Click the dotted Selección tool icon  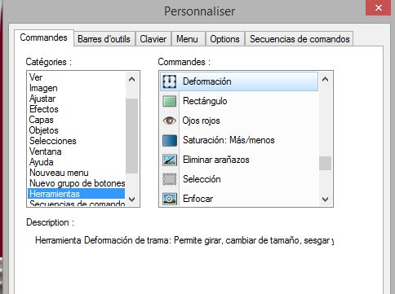pos(170,179)
